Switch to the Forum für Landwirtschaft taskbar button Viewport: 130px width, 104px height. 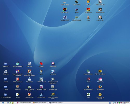coord(40,103)
